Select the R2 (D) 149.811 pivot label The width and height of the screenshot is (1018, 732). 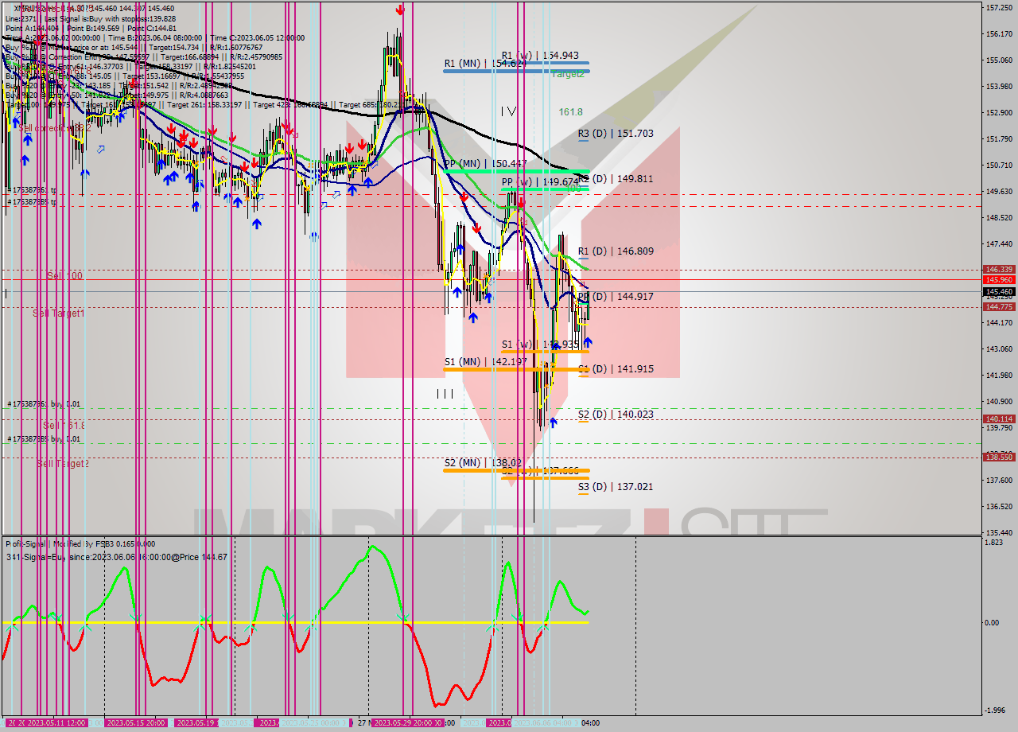click(616, 179)
